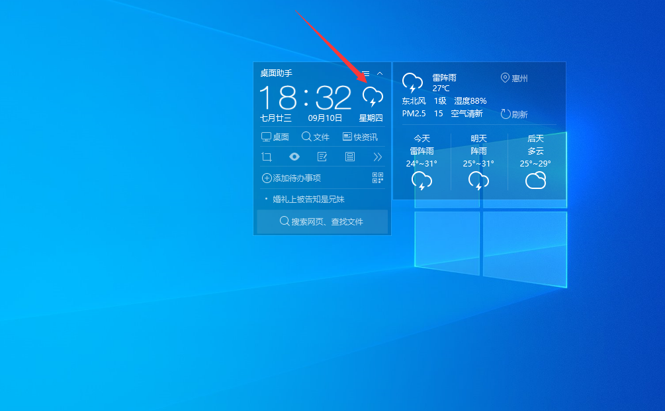Click 添加待办事项 to add a todo

290,177
